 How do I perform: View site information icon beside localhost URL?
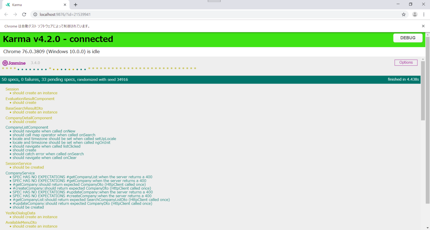(x=35, y=14)
